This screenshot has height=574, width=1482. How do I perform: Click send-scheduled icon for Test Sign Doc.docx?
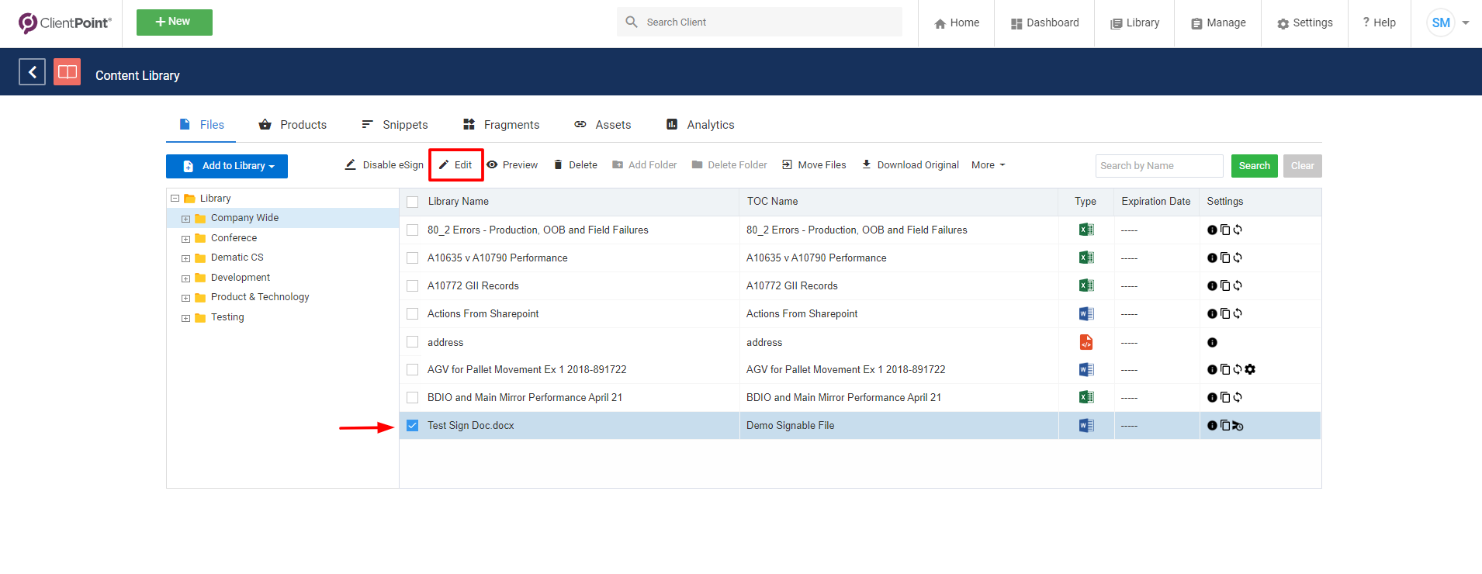(x=1238, y=426)
